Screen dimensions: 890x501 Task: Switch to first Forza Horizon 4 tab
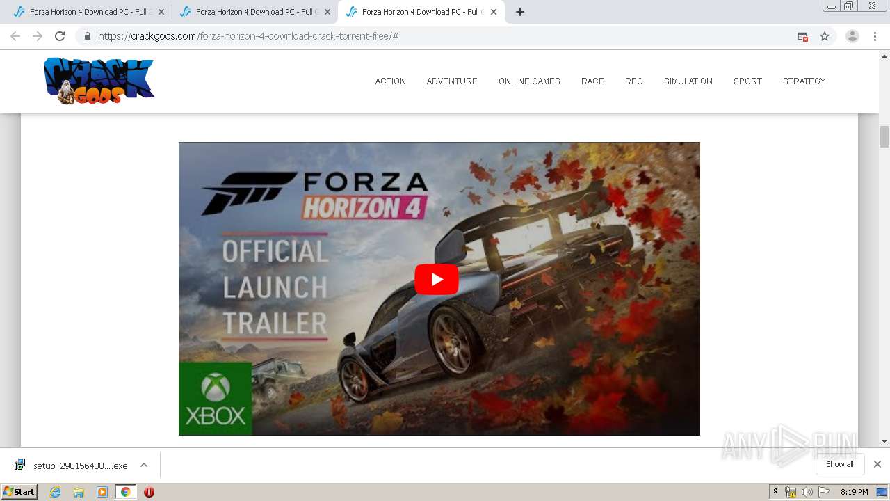tap(88, 12)
